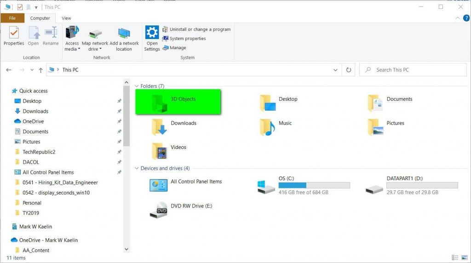Screen dimensions: 471x263
Task: Click the Search This PC field
Action: [413, 69]
